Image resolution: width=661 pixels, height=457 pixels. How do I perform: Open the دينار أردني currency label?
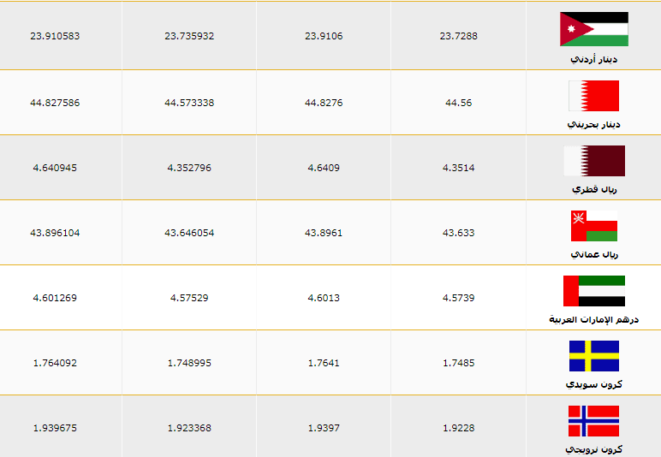point(594,59)
